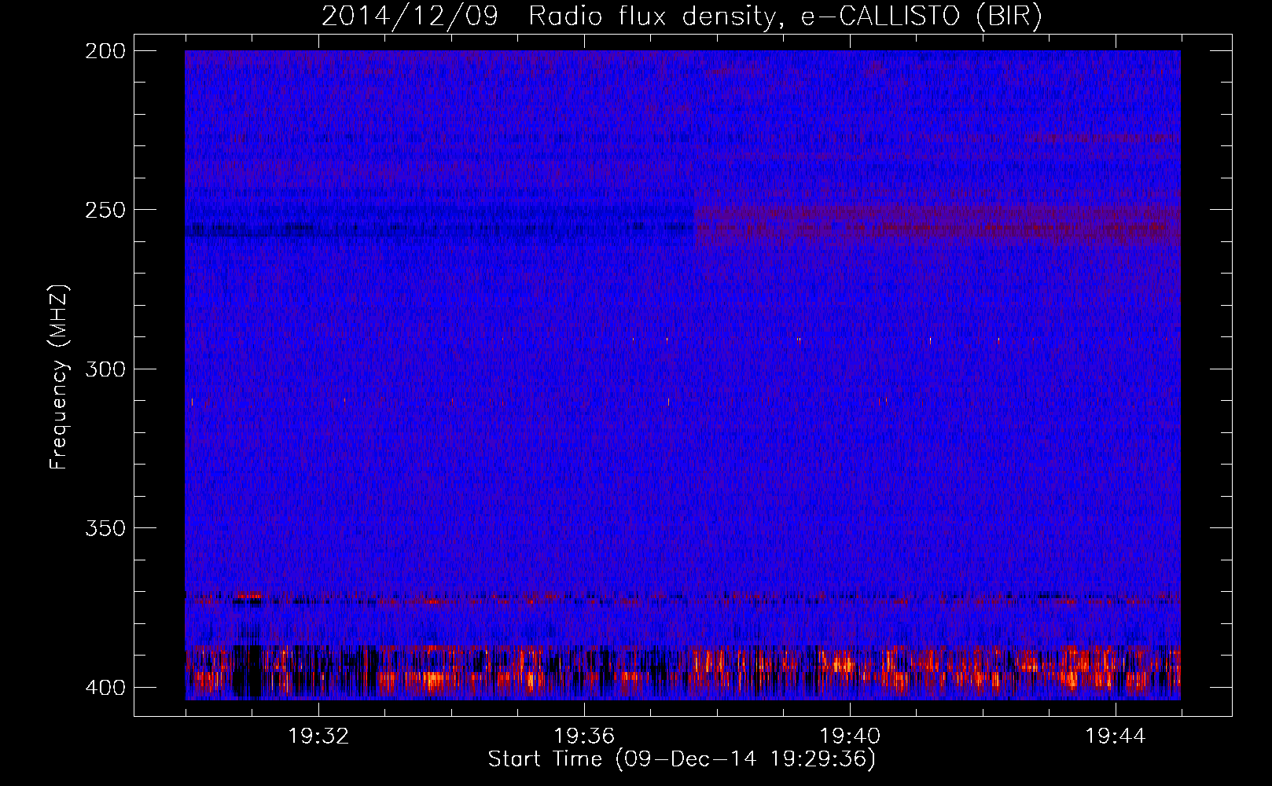
Task: Click the 19:32 time tick label
Action: pos(318,736)
